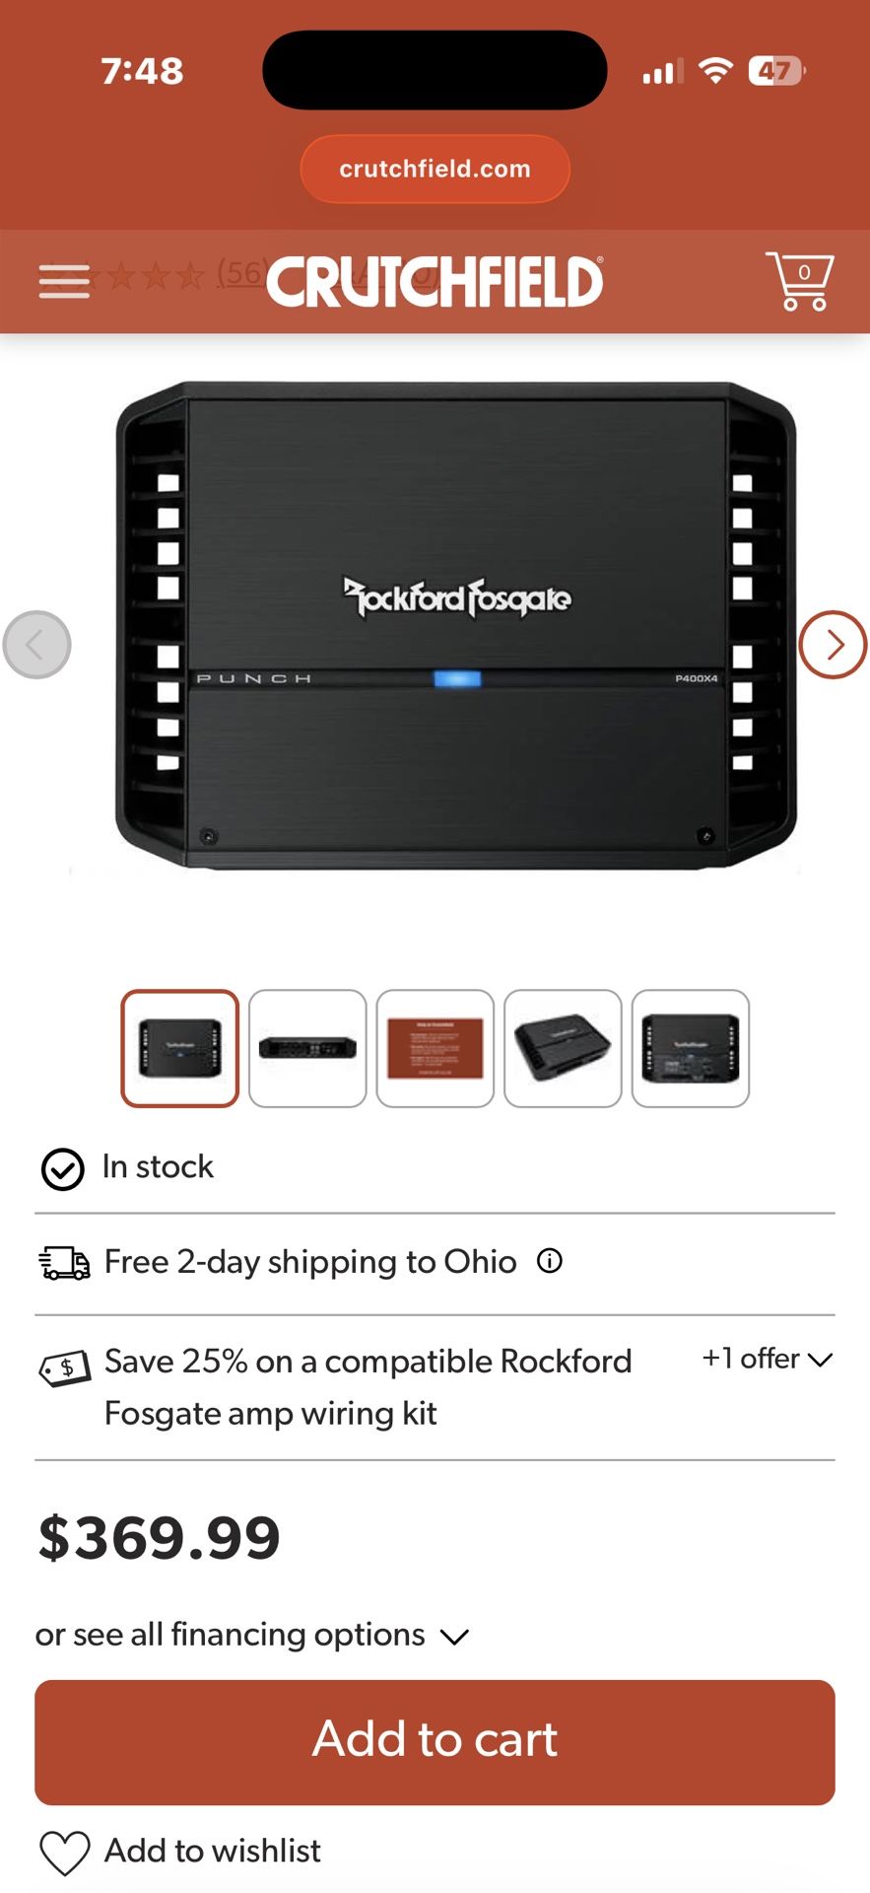The height and width of the screenshot is (1893, 870).
Task: Tap the price tag offer icon
Action: 65,1367
